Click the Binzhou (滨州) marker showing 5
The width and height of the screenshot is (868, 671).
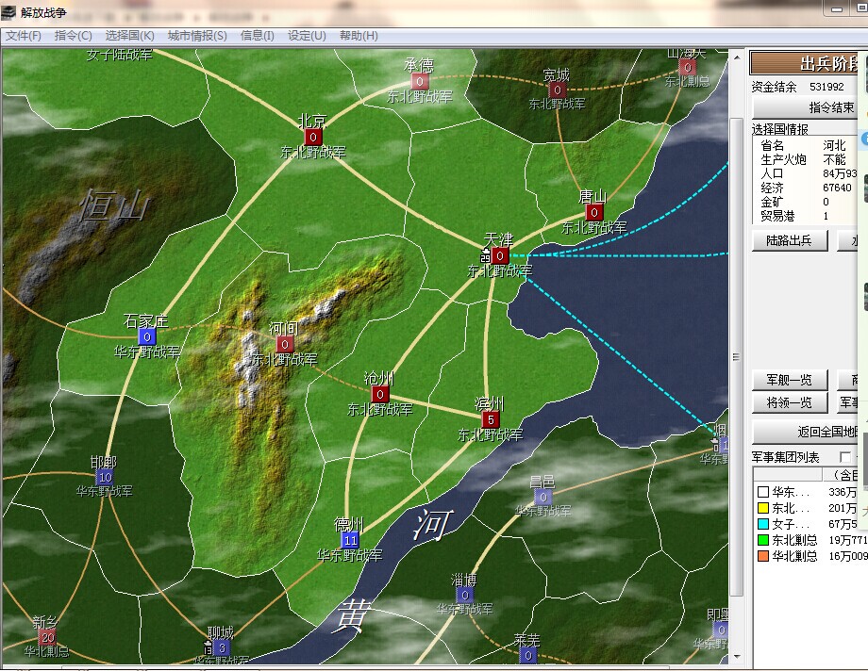pyautogui.click(x=490, y=419)
